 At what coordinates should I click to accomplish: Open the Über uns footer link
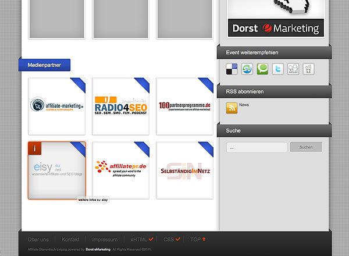pos(38,240)
